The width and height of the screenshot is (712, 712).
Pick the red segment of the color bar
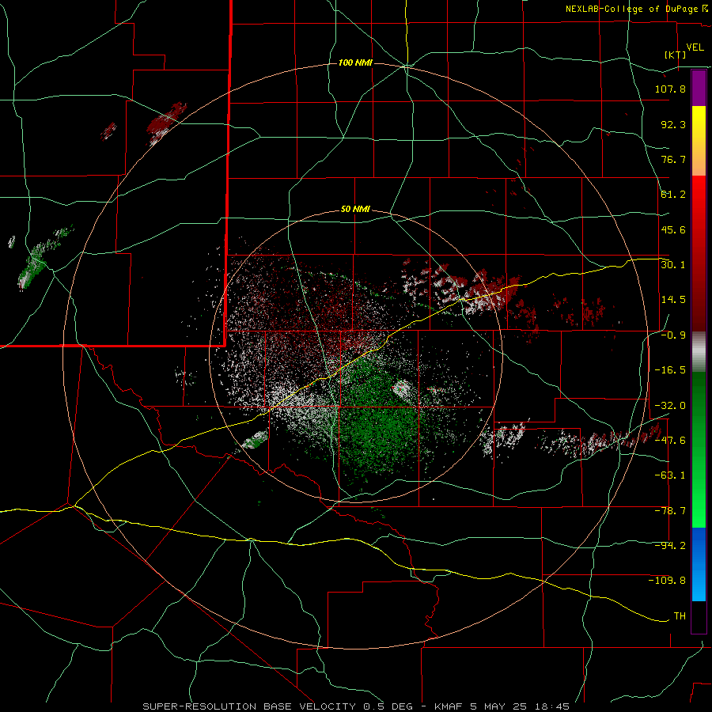[x=699, y=253]
